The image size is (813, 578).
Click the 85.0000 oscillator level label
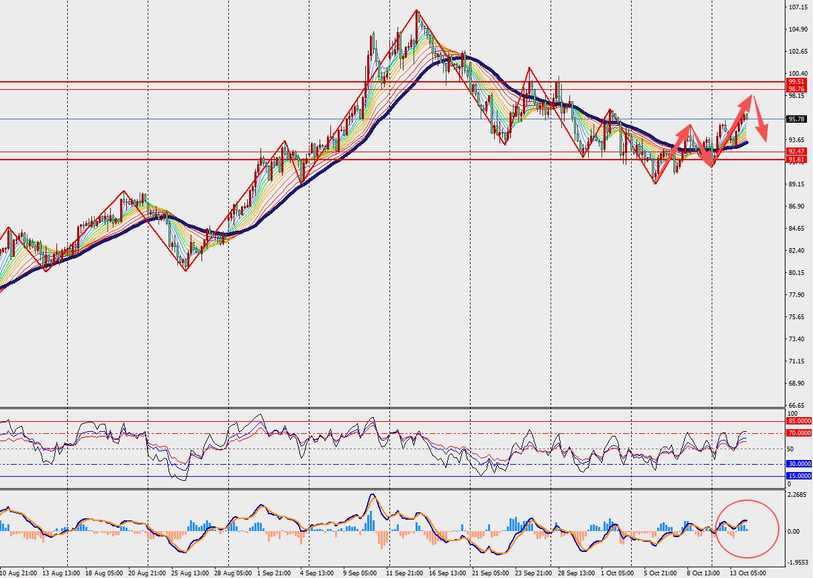coord(799,421)
